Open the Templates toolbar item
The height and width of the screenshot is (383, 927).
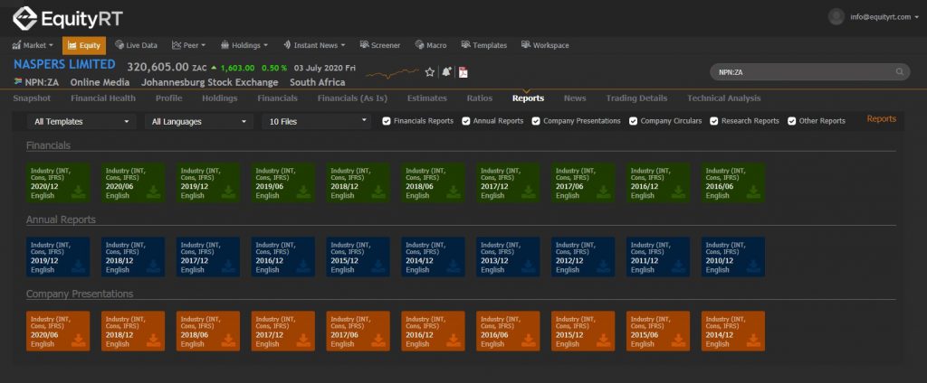click(x=484, y=45)
